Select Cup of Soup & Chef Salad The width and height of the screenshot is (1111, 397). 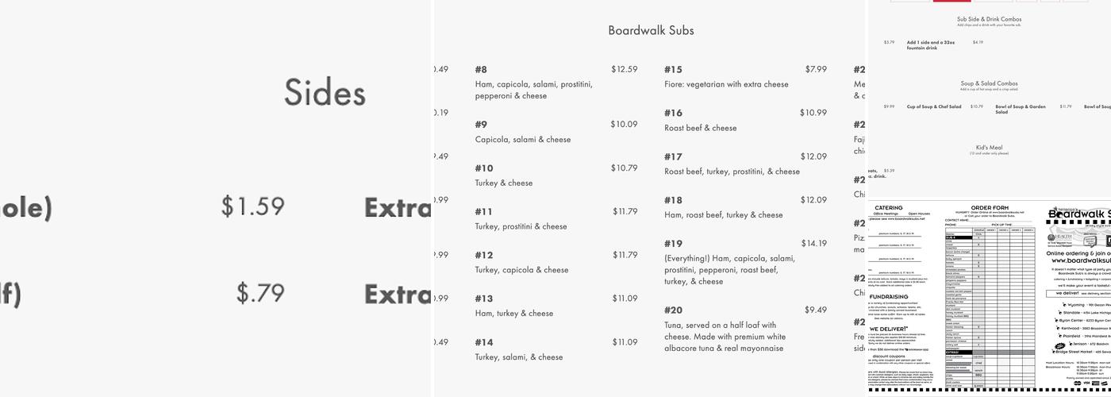coord(934,106)
